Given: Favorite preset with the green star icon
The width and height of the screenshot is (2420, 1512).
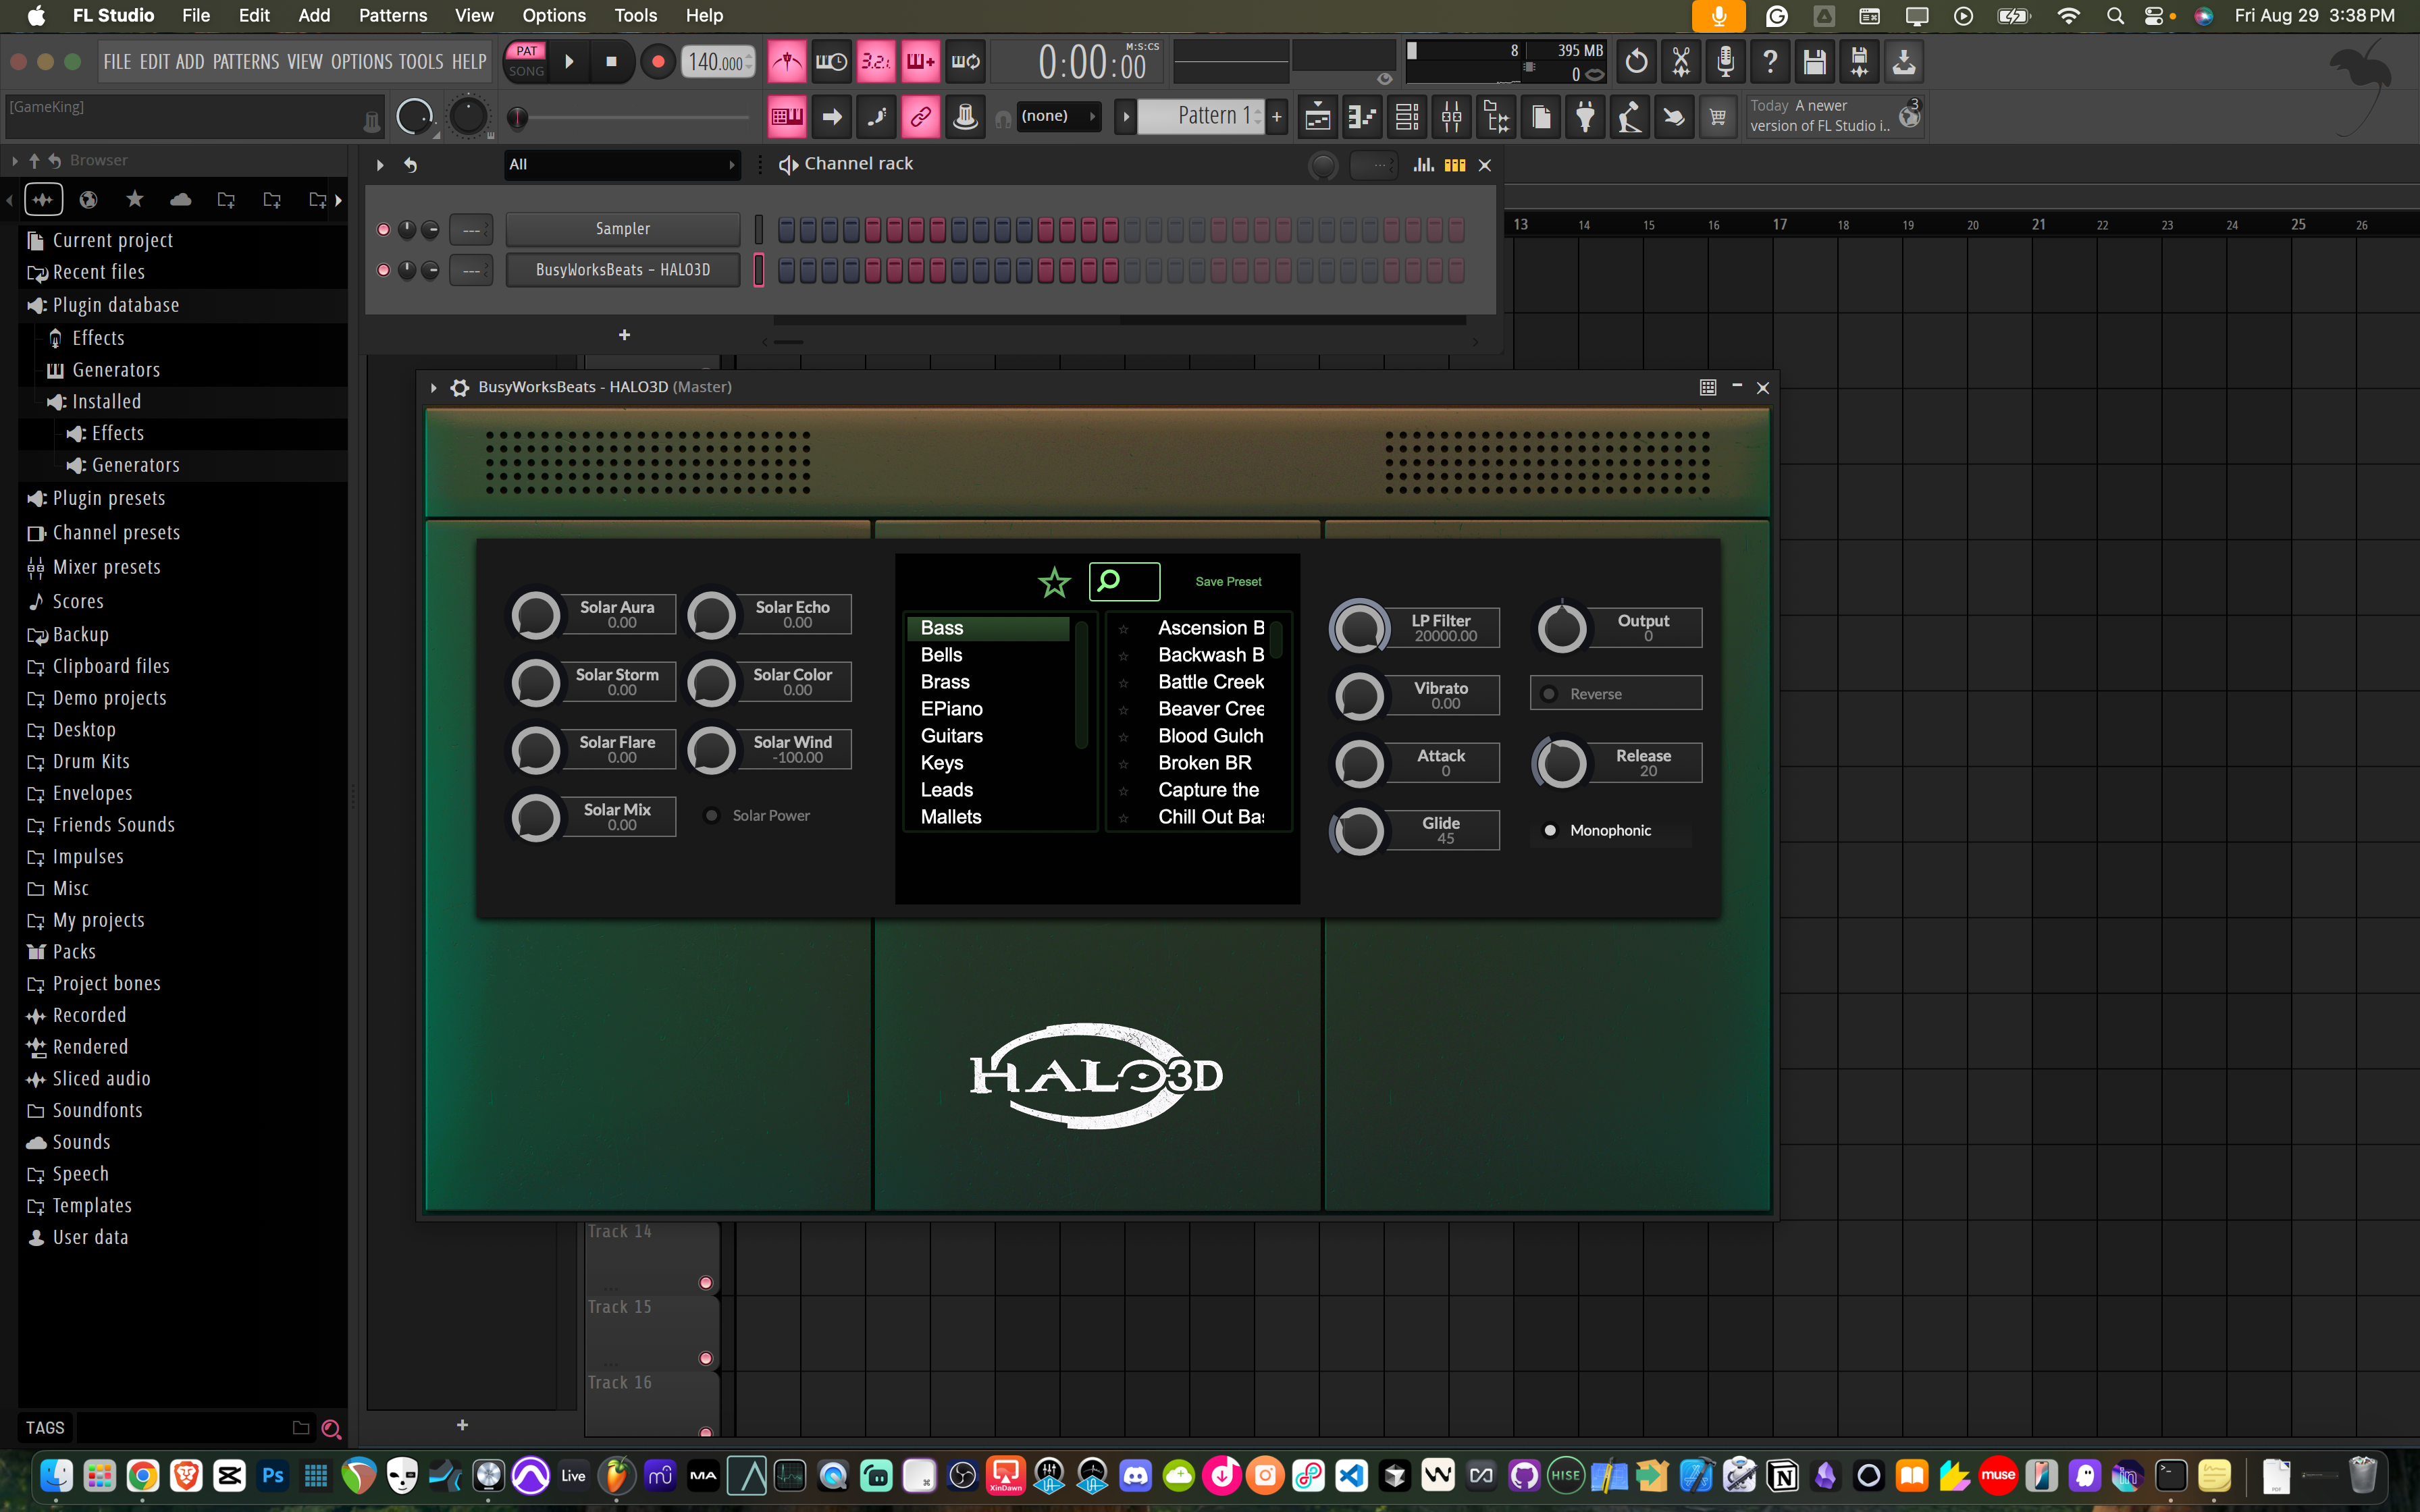Looking at the screenshot, I should 1054,582.
